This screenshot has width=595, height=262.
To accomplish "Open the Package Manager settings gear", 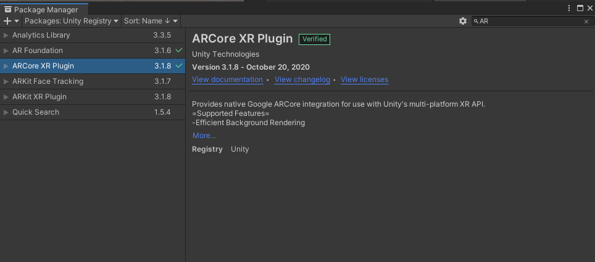I will coord(462,21).
